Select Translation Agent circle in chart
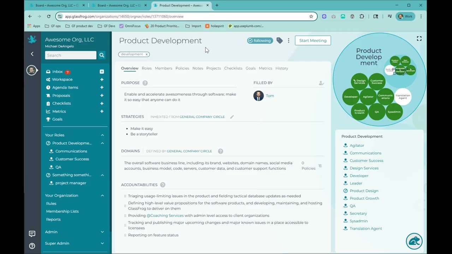The height and width of the screenshot is (254, 452). (403, 97)
